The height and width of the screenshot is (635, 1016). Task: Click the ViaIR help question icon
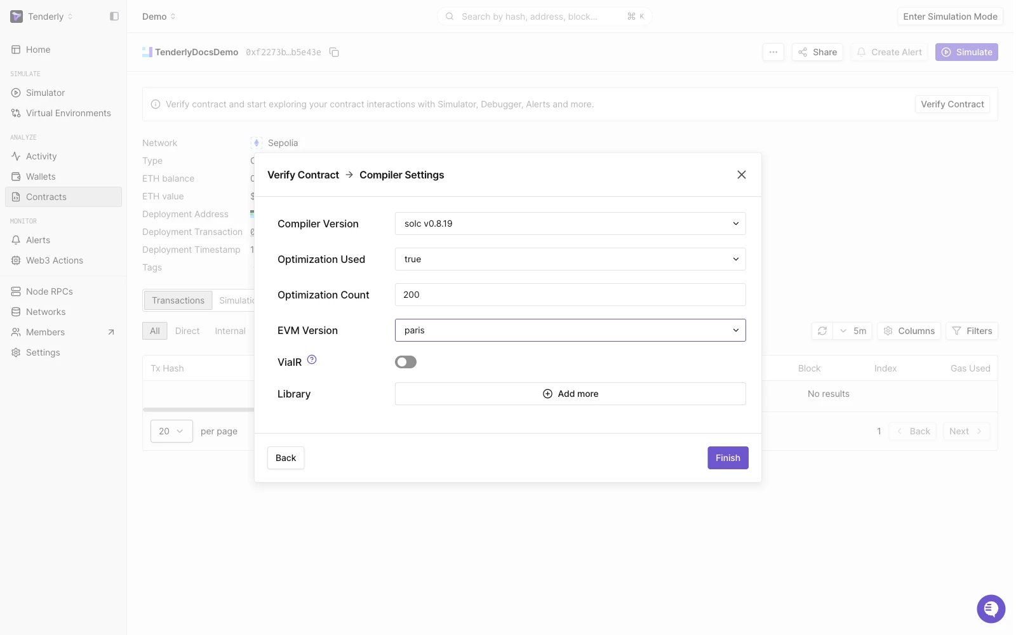(x=312, y=359)
